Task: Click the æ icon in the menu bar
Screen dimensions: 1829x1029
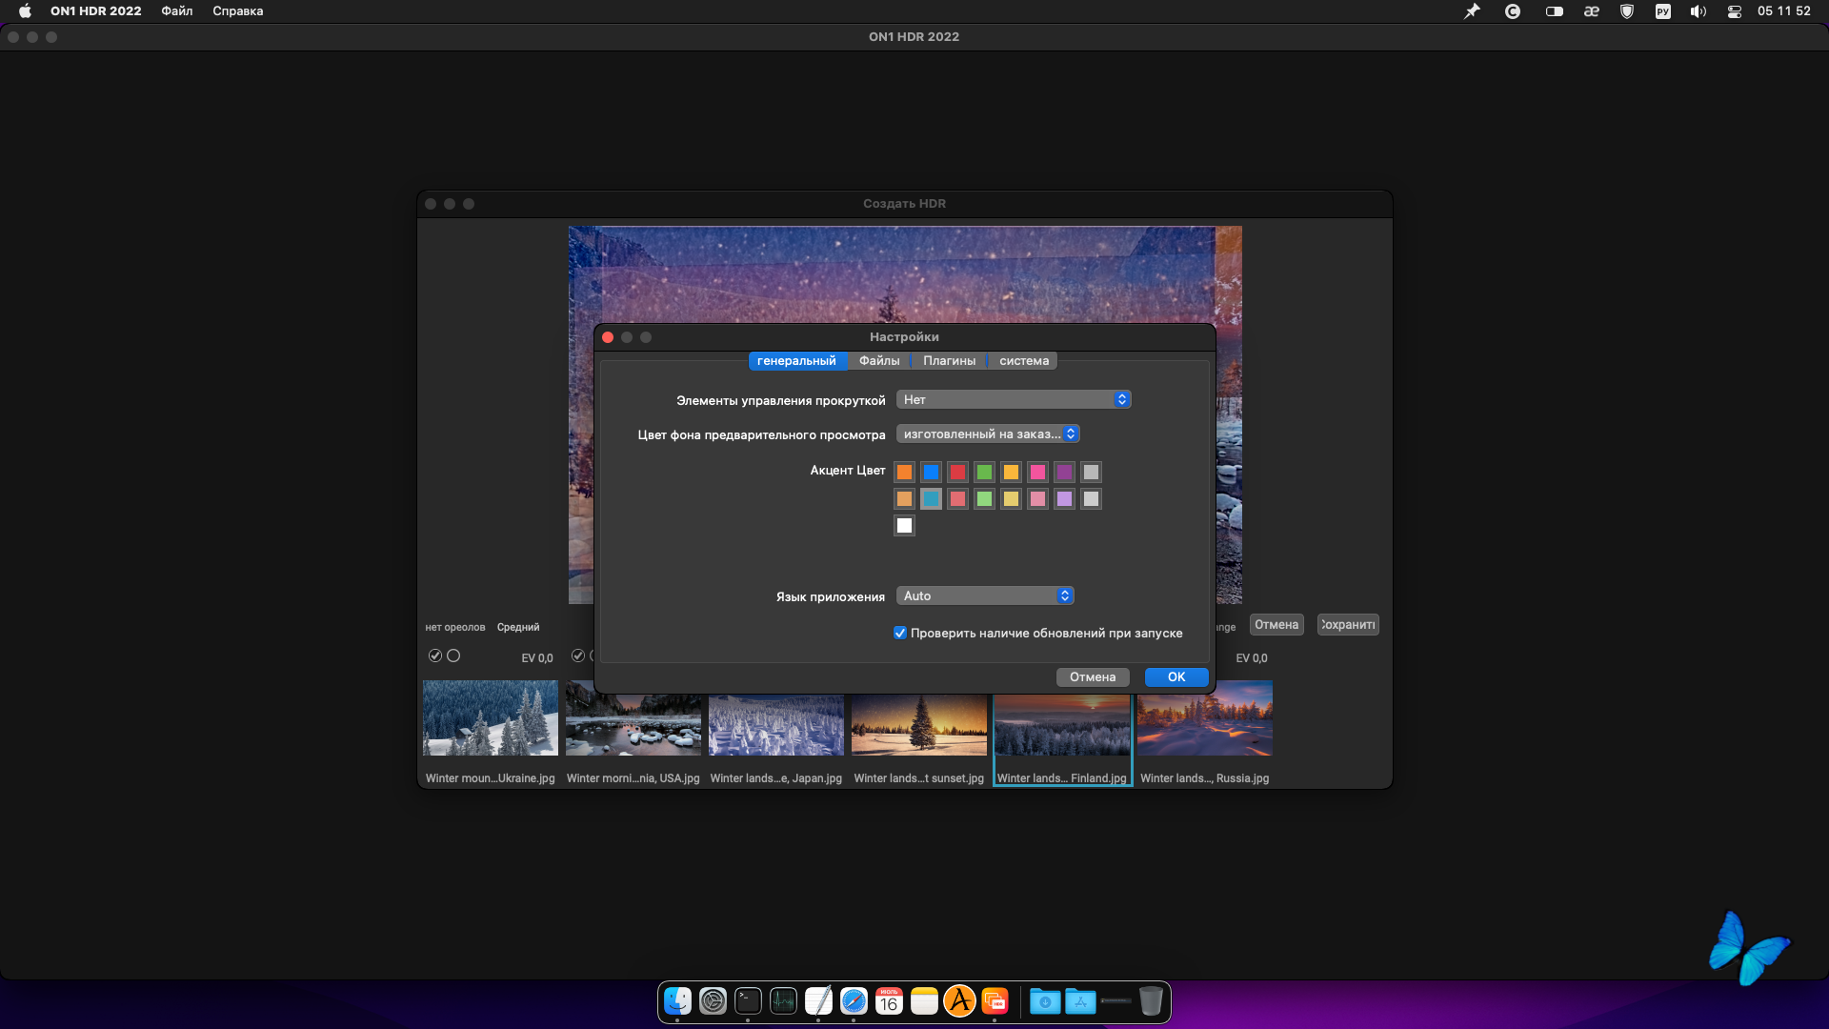Action: coord(1591,11)
